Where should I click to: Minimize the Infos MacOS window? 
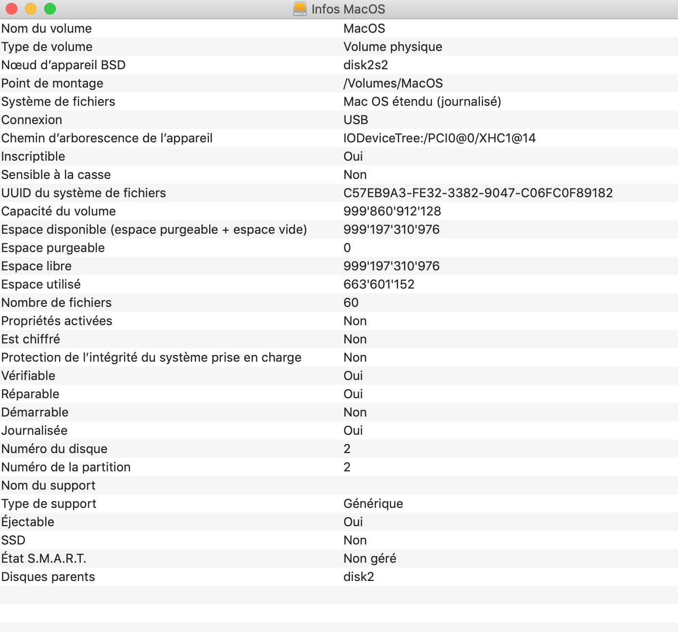(31, 9)
